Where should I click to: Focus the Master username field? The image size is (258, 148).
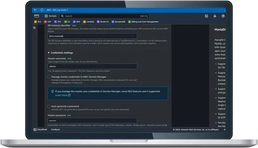point(92,66)
